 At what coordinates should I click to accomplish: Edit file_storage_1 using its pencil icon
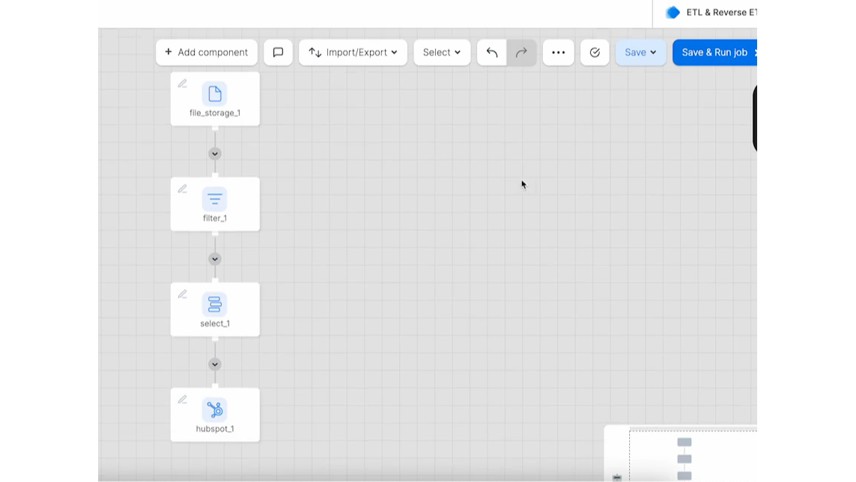[x=182, y=84]
